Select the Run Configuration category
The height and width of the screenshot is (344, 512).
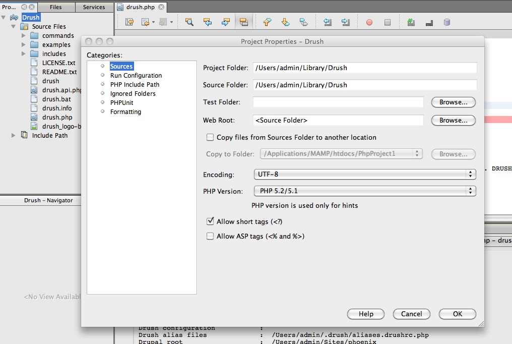(x=136, y=76)
